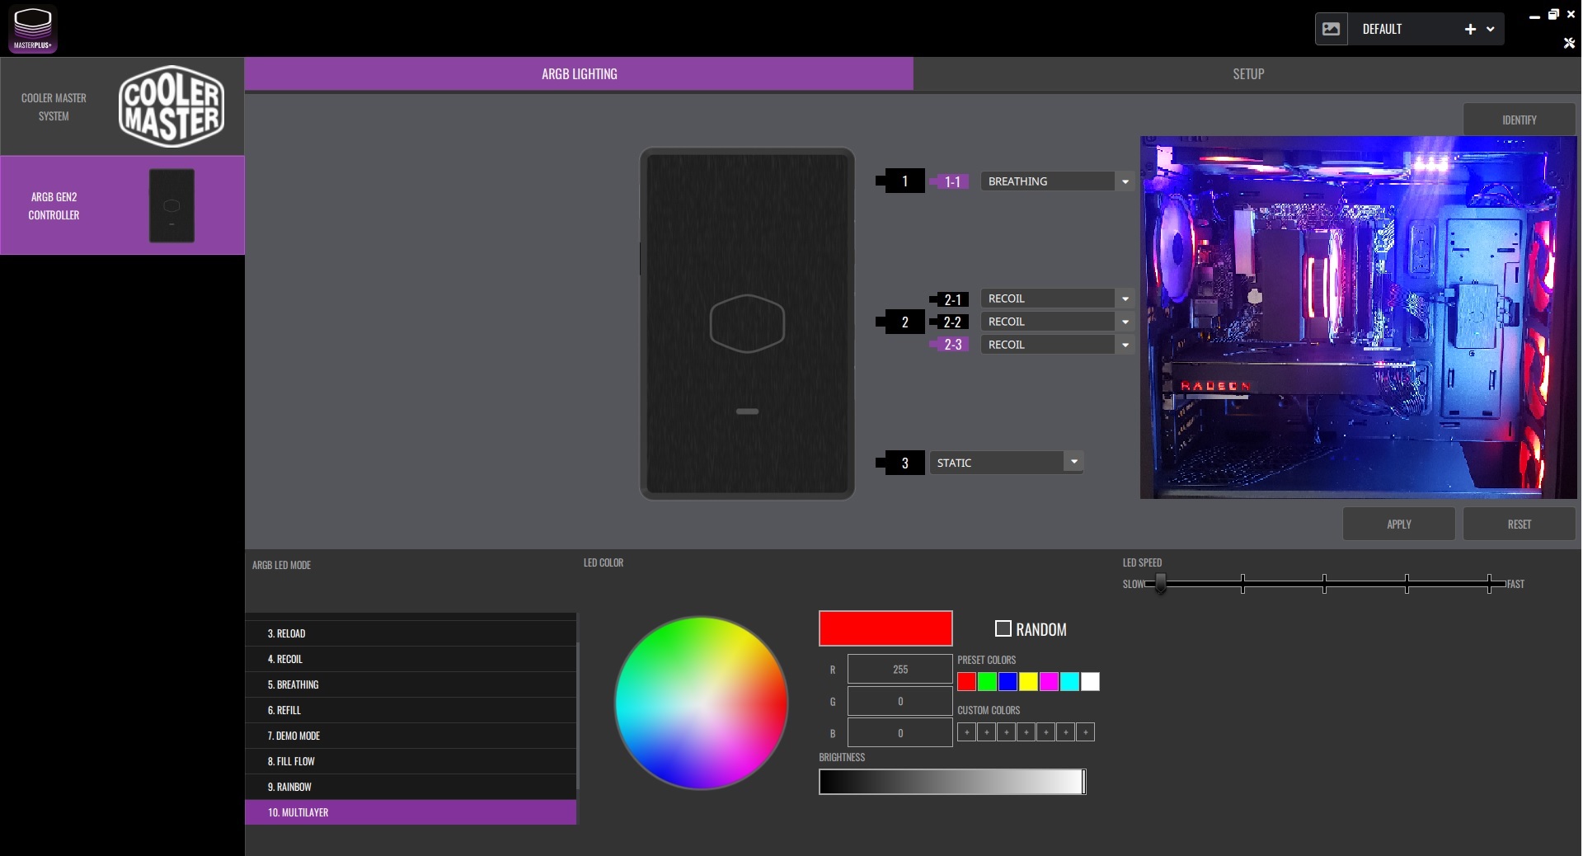
Task: Select the ARGB Gen2 Controller device
Action: pos(122,205)
